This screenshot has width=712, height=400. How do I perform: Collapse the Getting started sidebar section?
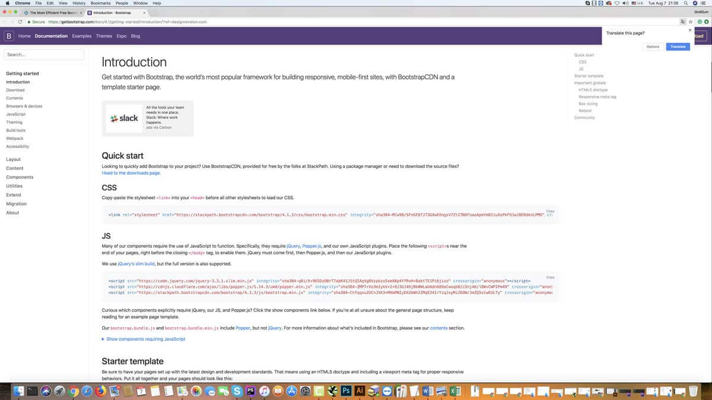click(23, 73)
